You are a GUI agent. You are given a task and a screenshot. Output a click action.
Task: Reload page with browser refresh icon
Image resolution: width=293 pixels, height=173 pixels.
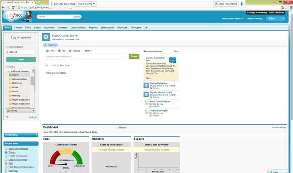click(x=13, y=7)
